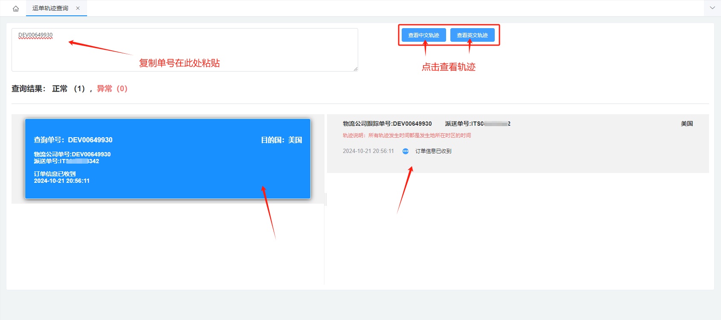Viewport: 721px width, 320px height.
Task: Click the red 轨迹说明 note text
Action: [x=406, y=135]
